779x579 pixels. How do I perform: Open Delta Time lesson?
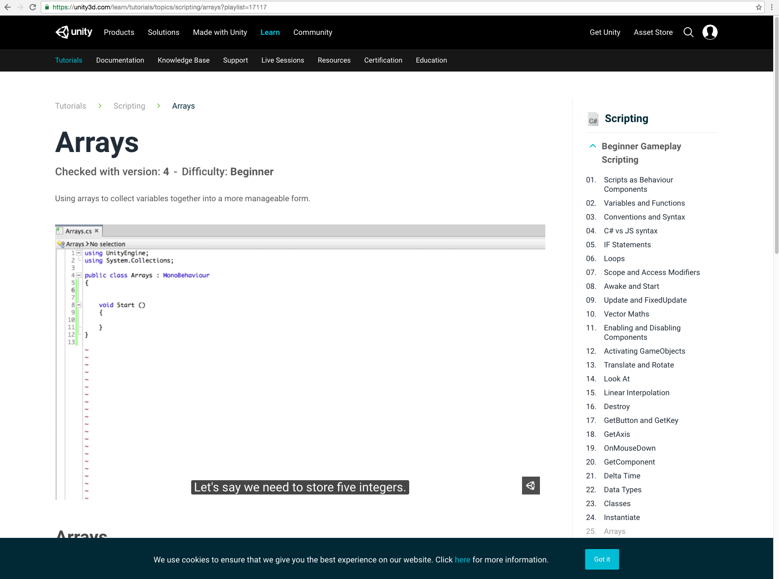pos(622,476)
